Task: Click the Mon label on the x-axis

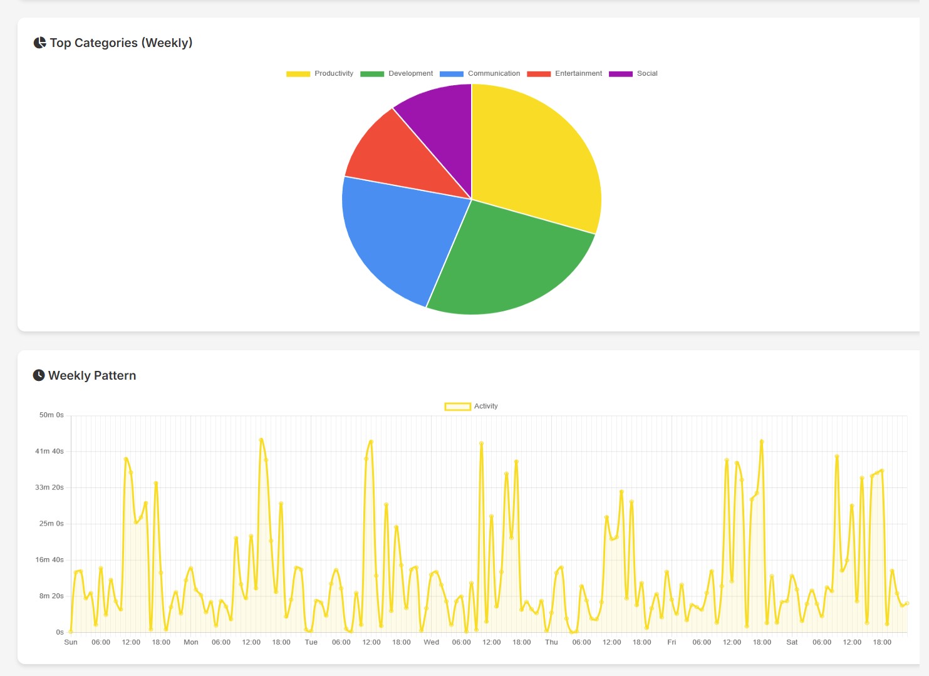Action: point(191,642)
